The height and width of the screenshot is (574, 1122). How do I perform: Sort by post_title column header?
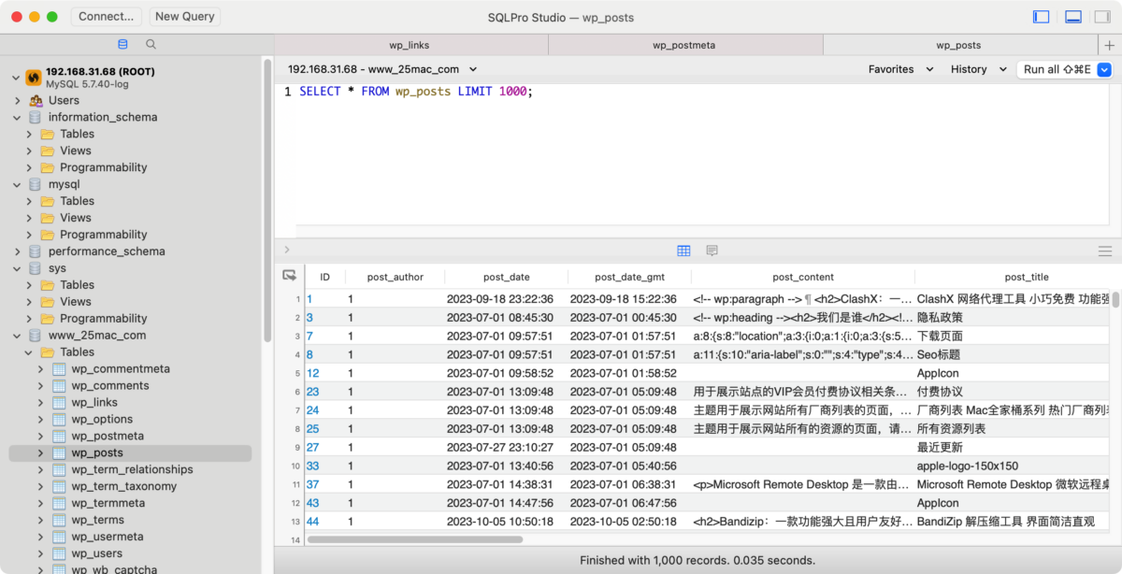pos(1026,277)
